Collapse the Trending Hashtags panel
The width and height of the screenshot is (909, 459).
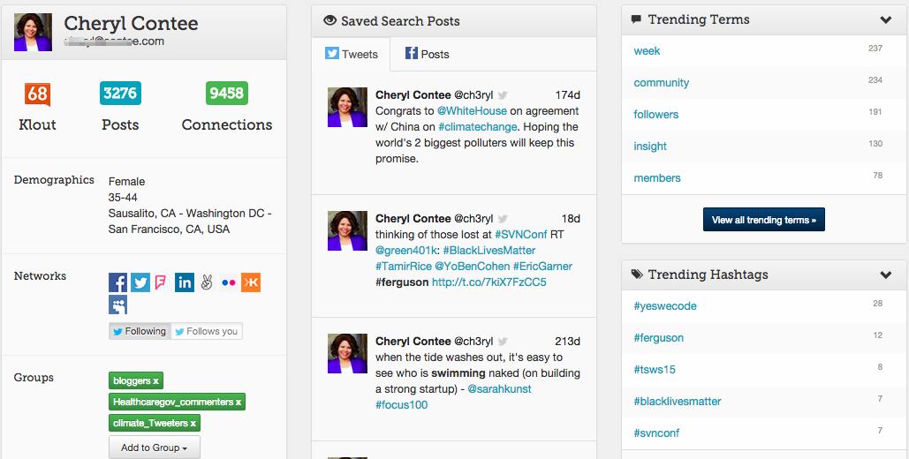click(x=886, y=275)
